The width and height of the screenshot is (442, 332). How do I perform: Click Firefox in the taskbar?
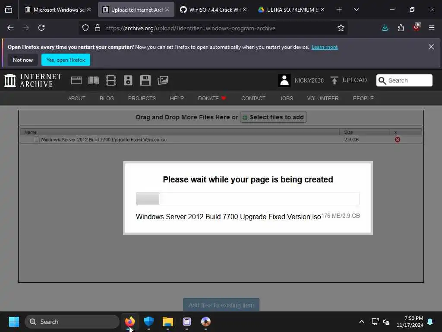(x=129, y=322)
